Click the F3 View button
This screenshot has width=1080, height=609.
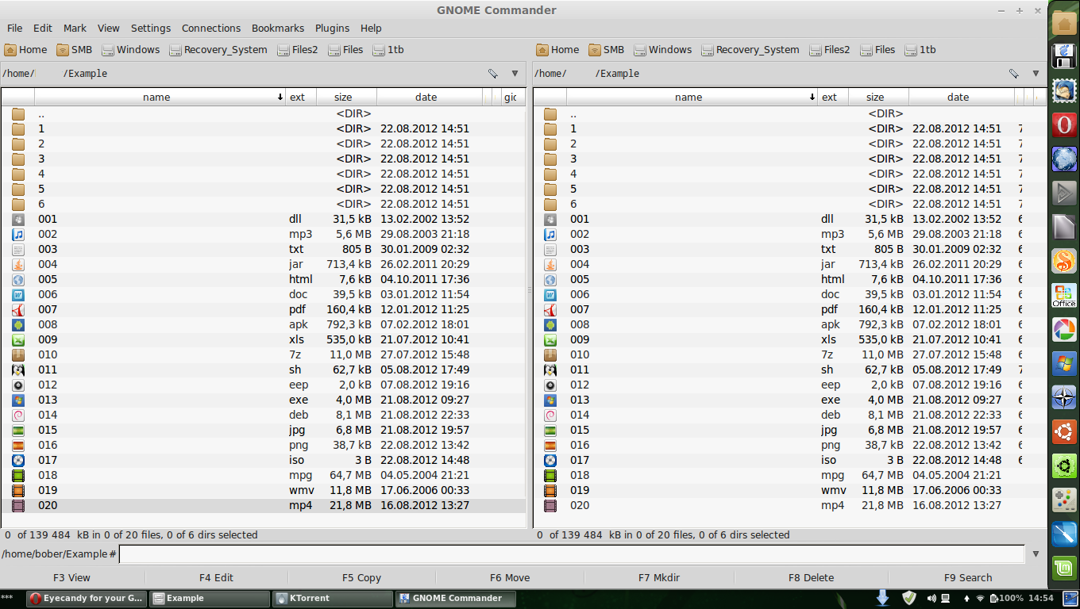72,577
